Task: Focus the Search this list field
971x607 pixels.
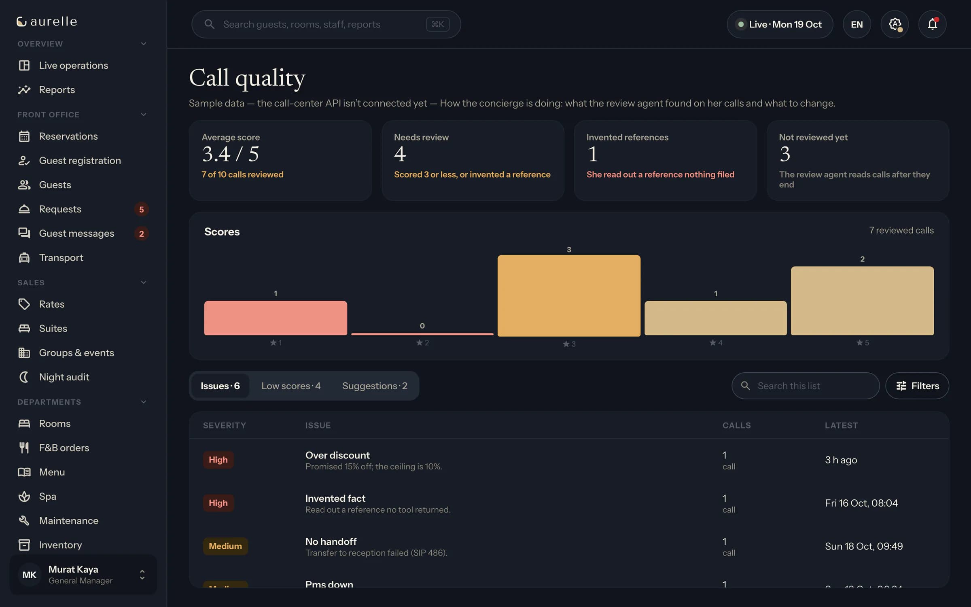Action: 806,386
